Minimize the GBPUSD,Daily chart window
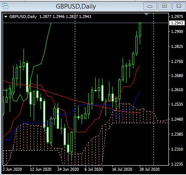This screenshot has width=186, height=175. coord(150,6)
